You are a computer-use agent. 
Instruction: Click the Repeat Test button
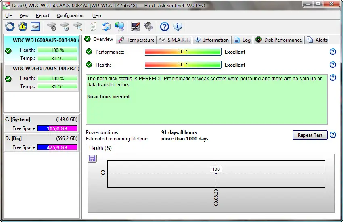click(310, 135)
